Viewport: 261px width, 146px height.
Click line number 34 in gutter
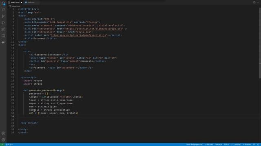tap(13, 116)
